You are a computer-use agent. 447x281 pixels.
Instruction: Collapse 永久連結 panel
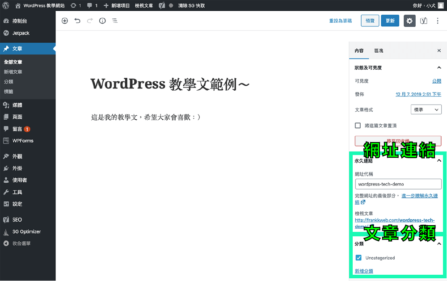(x=439, y=160)
